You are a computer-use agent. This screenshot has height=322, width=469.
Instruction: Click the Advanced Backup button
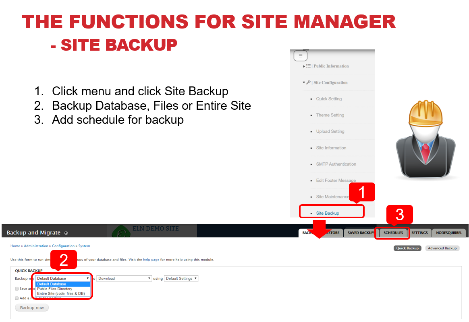442,248
